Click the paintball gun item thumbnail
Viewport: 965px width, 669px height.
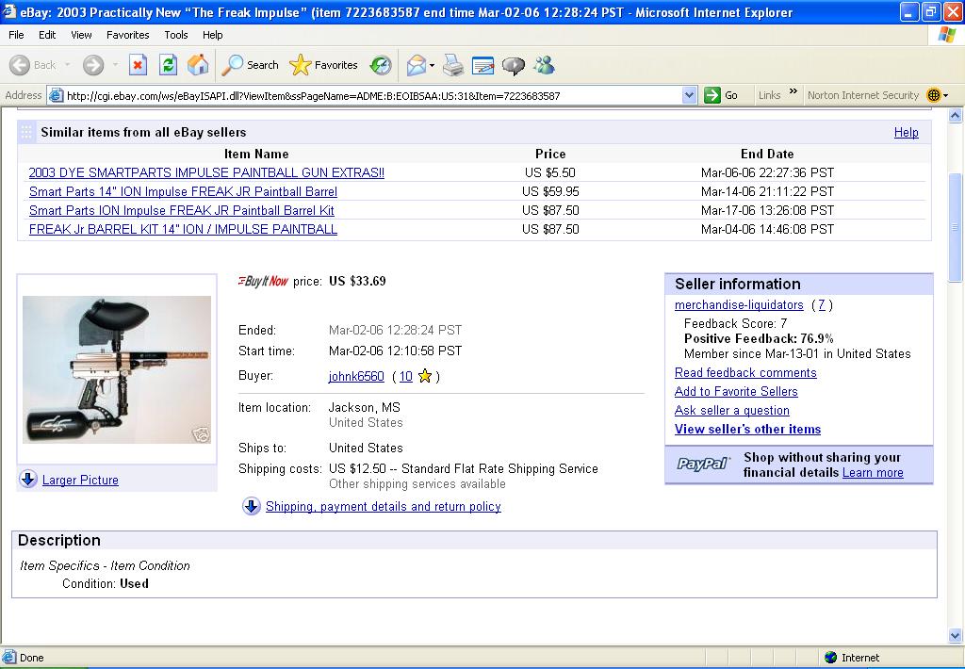pyautogui.click(x=117, y=369)
